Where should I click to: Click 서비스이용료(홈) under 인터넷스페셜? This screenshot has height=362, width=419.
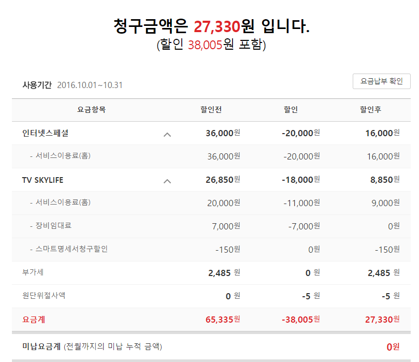63,155
